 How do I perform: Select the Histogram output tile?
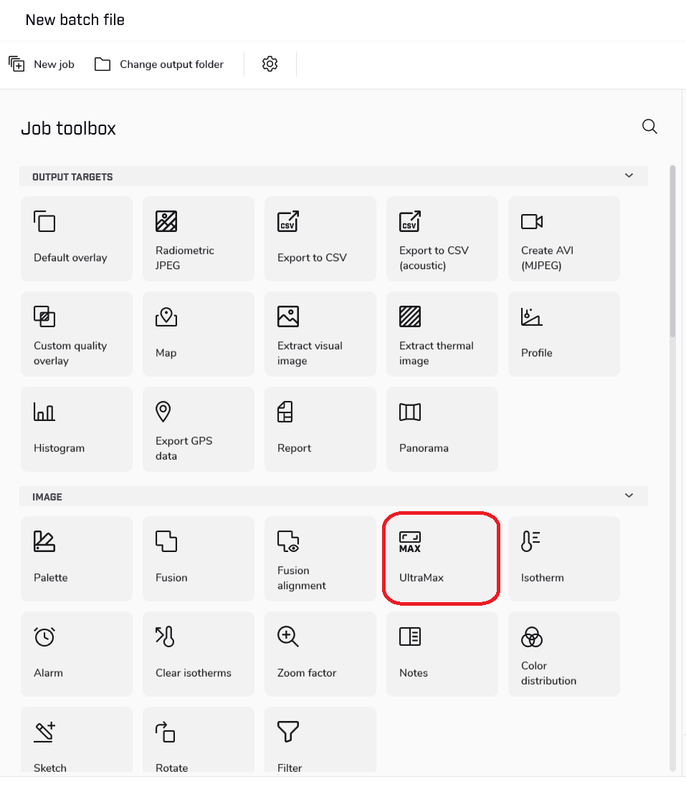coord(76,429)
